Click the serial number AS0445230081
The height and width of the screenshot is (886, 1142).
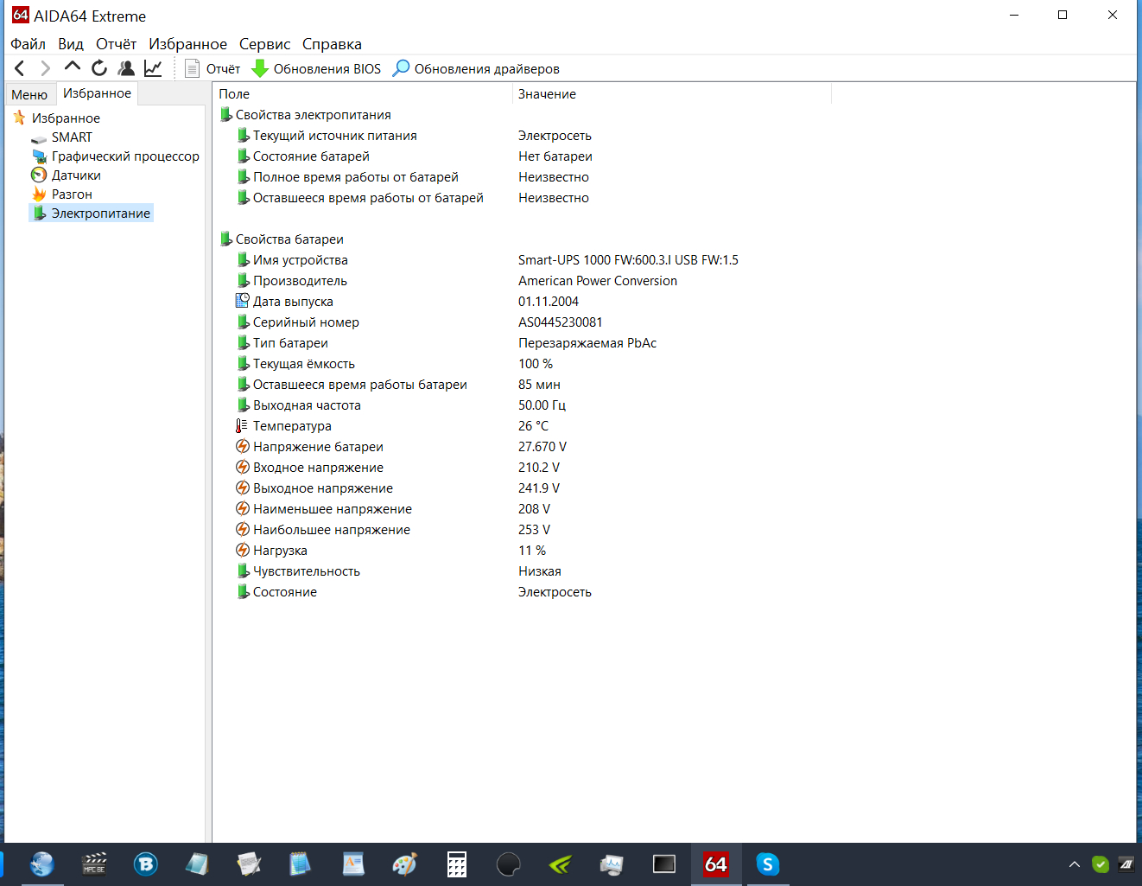coord(561,322)
